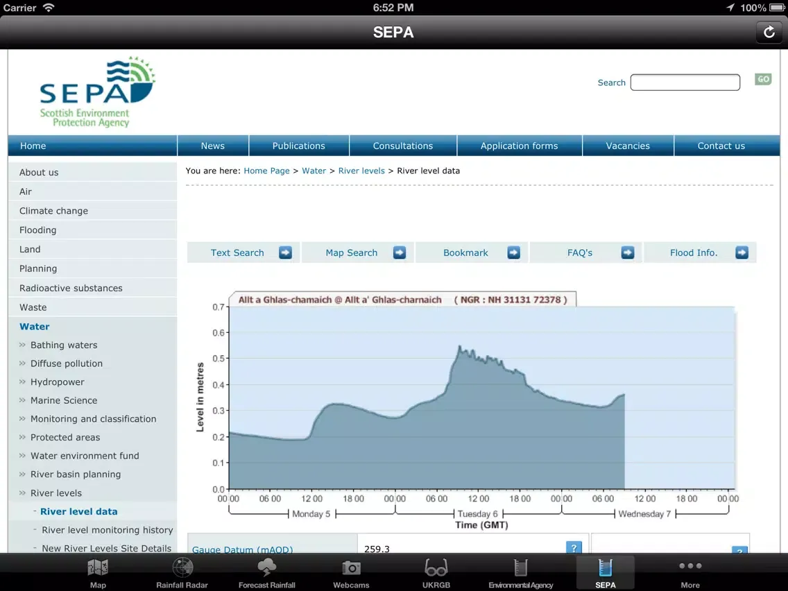Open Diffuse pollution under Water
The image size is (788, 591).
click(x=67, y=363)
